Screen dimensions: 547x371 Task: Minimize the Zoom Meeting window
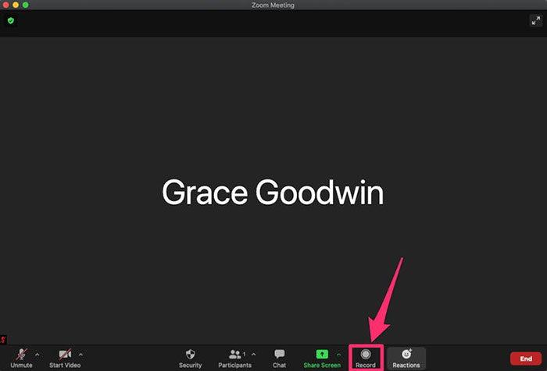(x=16, y=5)
